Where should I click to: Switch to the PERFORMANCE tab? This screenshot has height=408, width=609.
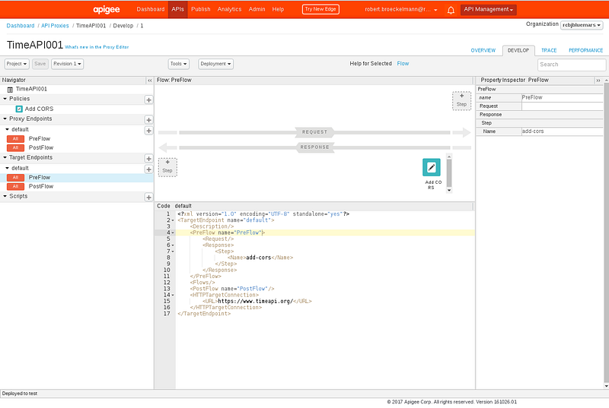(x=585, y=50)
